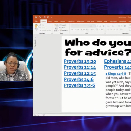This screenshot has height=131, width=131.
Task: Switch to the Animations tab
Action: click(81, 21)
